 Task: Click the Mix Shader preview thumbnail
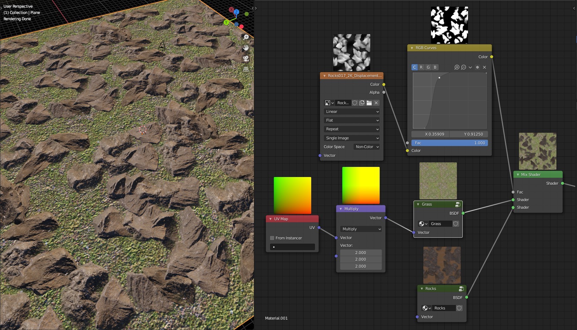pyautogui.click(x=538, y=151)
